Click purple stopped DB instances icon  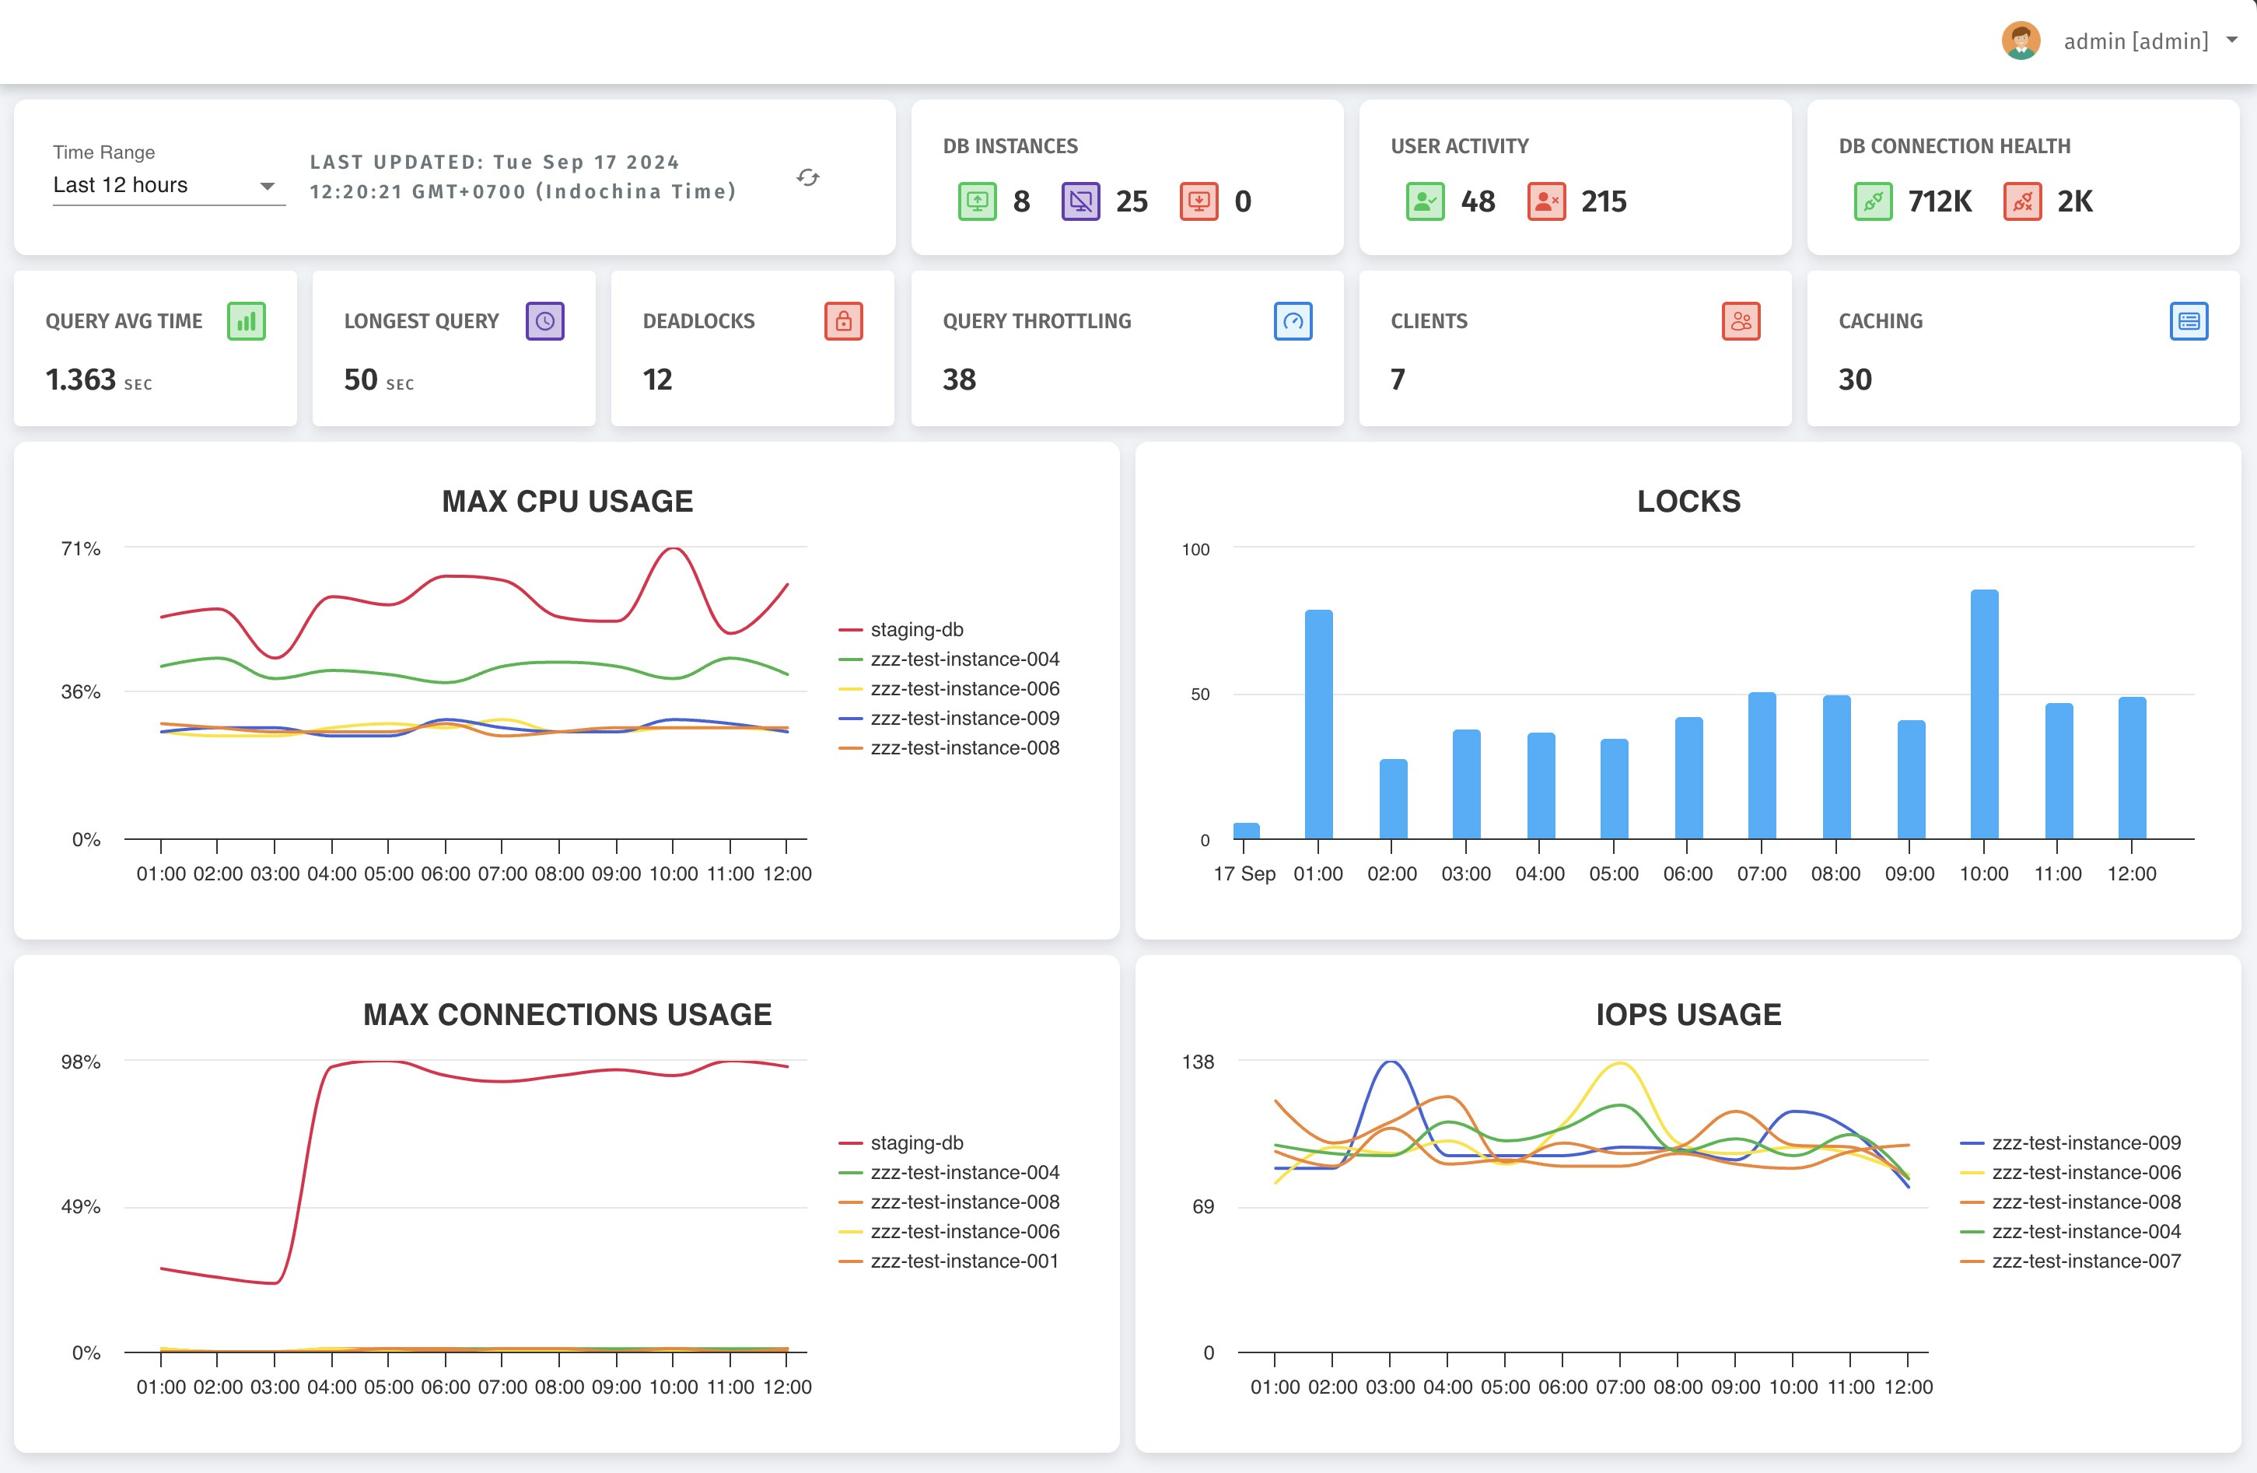pos(1080,201)
